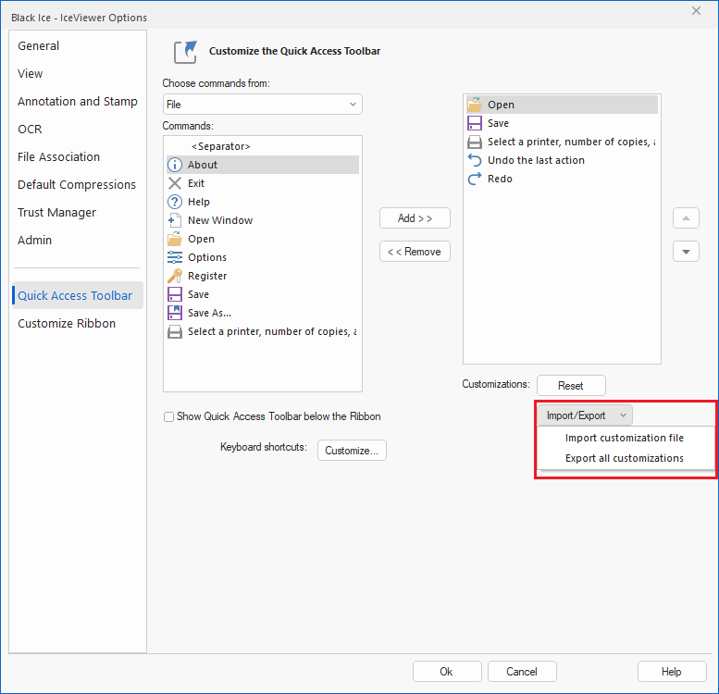719x694 pixels.
Task: Choose Export all customizations
Action: [x=625, y=458]
